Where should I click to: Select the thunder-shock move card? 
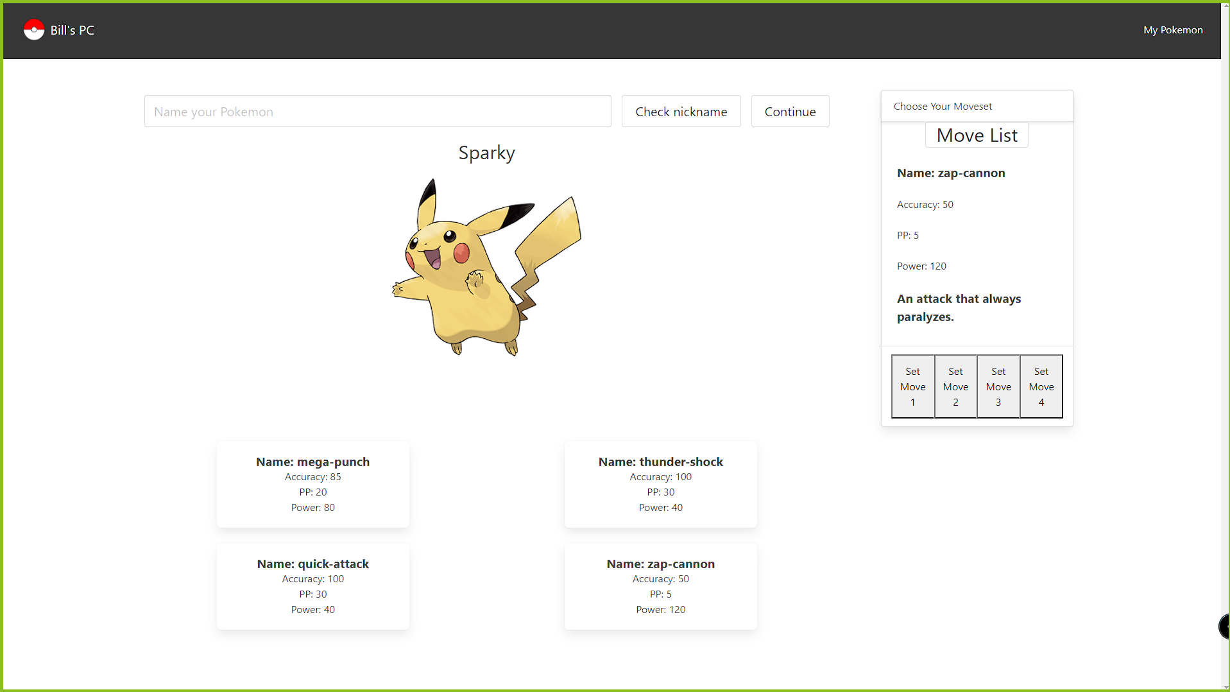(x=660, y=484)
